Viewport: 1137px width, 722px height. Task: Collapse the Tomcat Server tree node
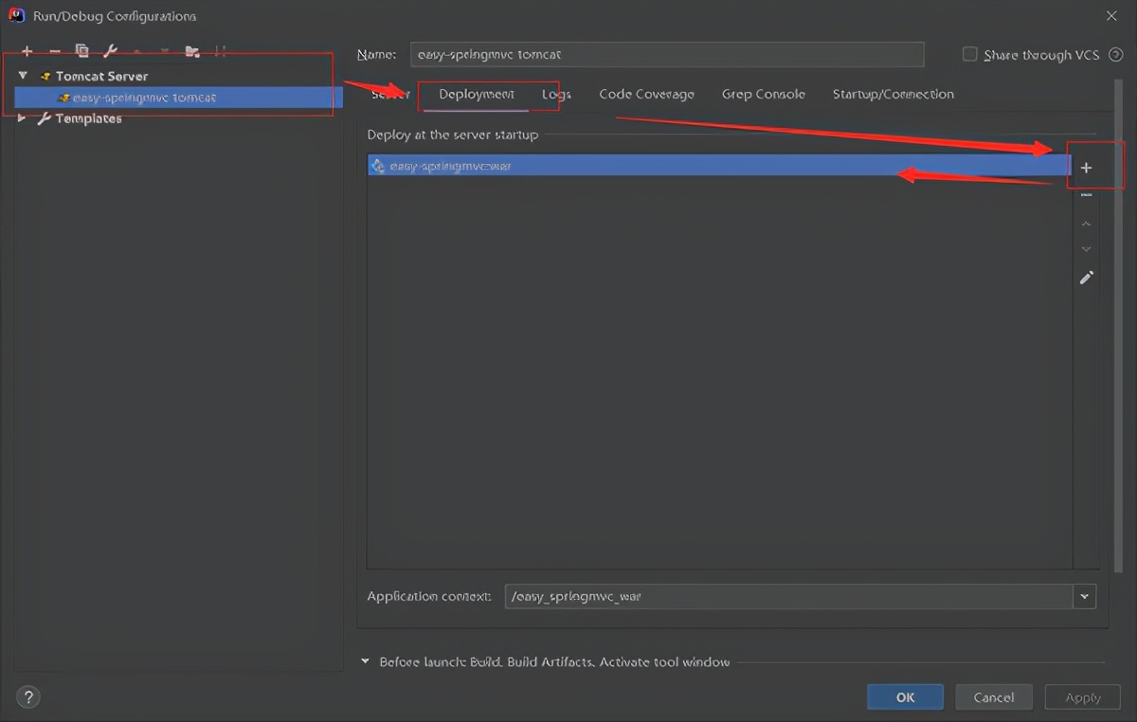(x=24, y=76)
